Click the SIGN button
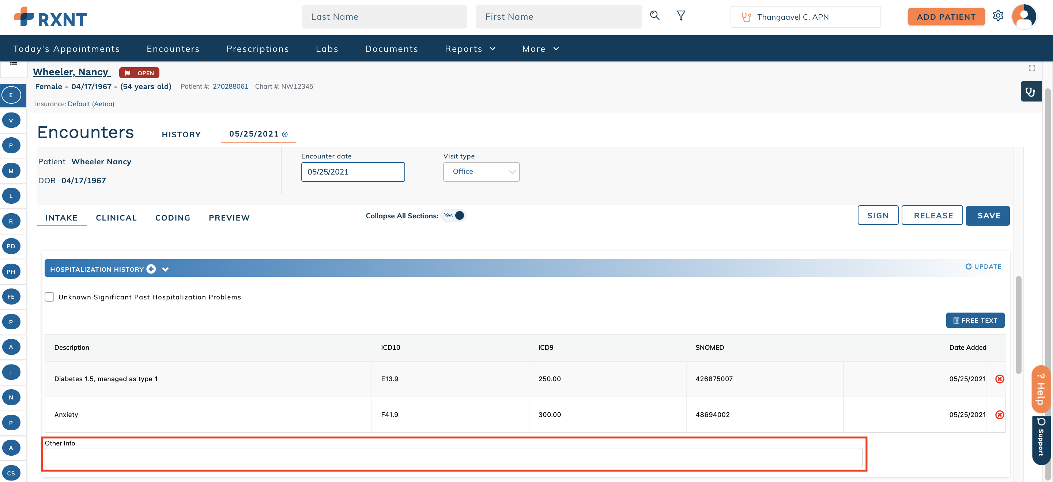Viewport: 1053px width, 482px height. [877, 215]
